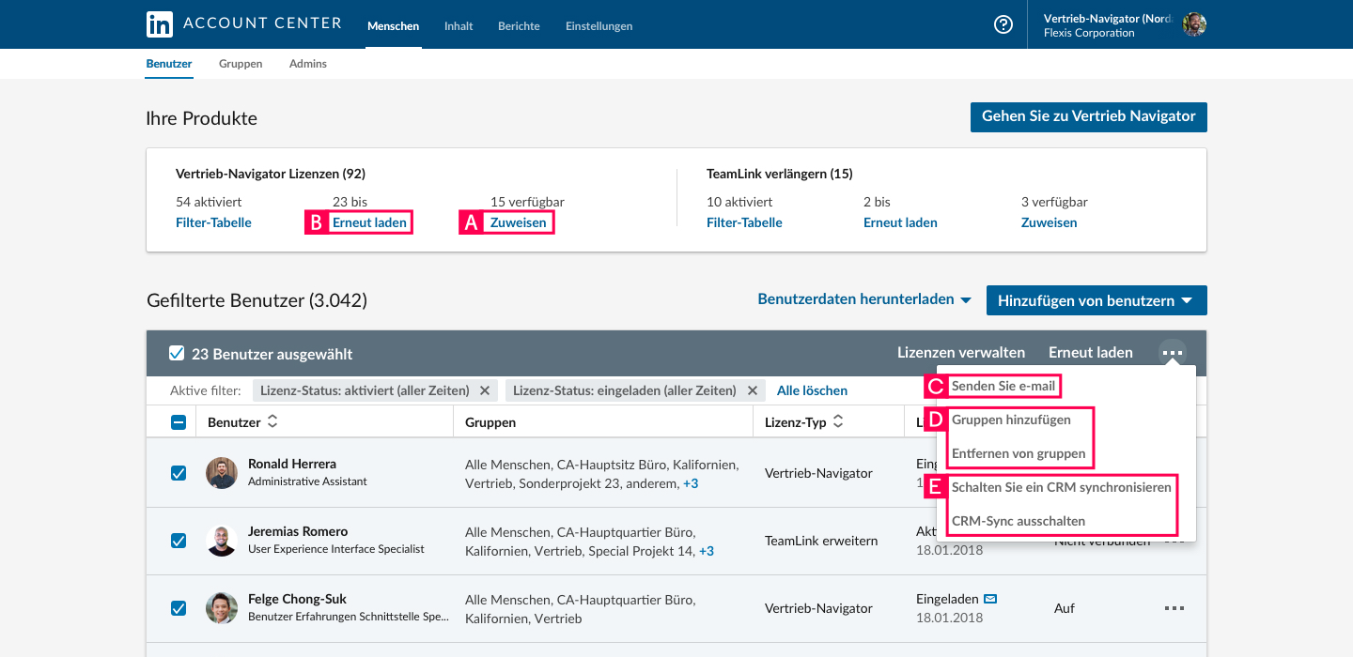
Task: Click 'Zuweisen' under Vertrieb-Navigator Lizenzen
Action: [519, 222]
